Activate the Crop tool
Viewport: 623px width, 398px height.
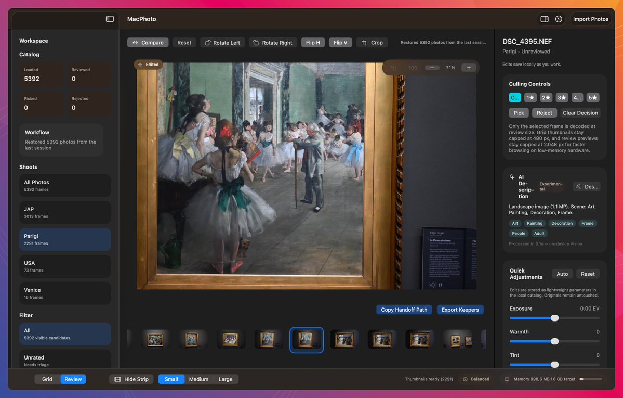372,43
